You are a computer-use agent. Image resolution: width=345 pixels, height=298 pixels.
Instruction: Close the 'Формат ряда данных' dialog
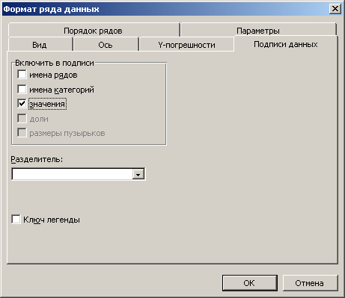[335, 9]
